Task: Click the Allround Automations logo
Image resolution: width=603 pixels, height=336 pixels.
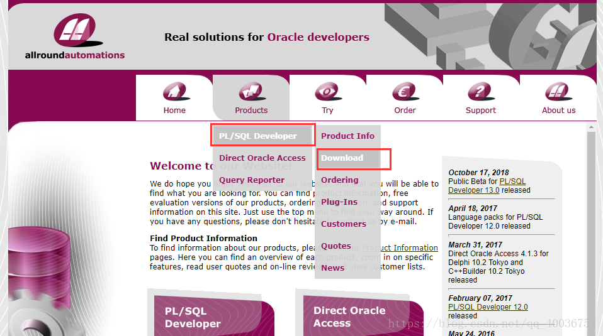Action: tap(75, 36)
